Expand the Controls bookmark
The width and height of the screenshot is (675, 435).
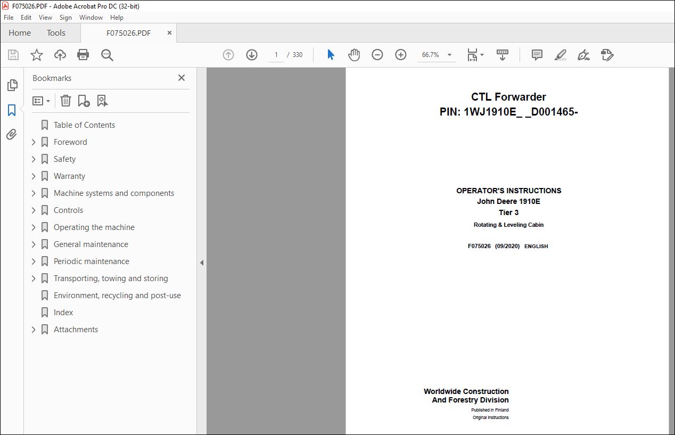(34, 210)
